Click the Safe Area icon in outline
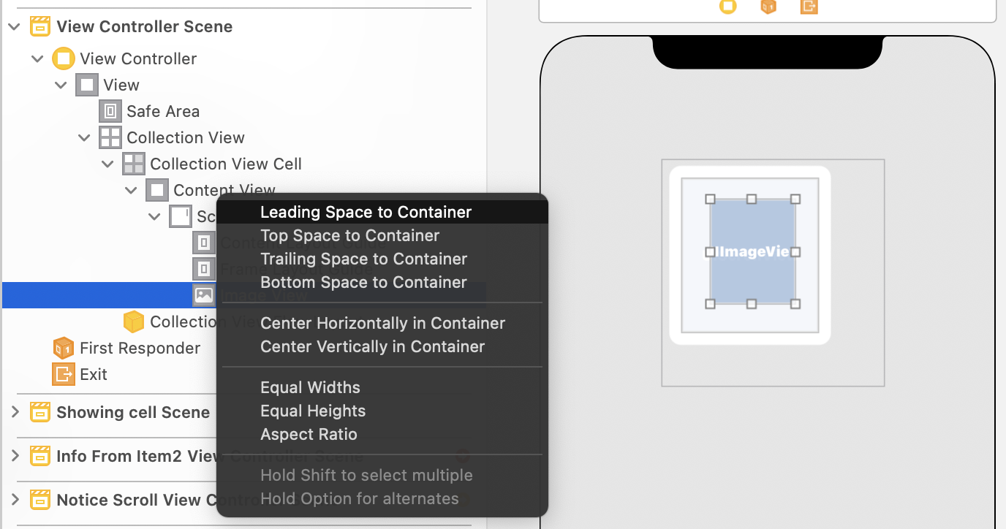 pos(110,111)
